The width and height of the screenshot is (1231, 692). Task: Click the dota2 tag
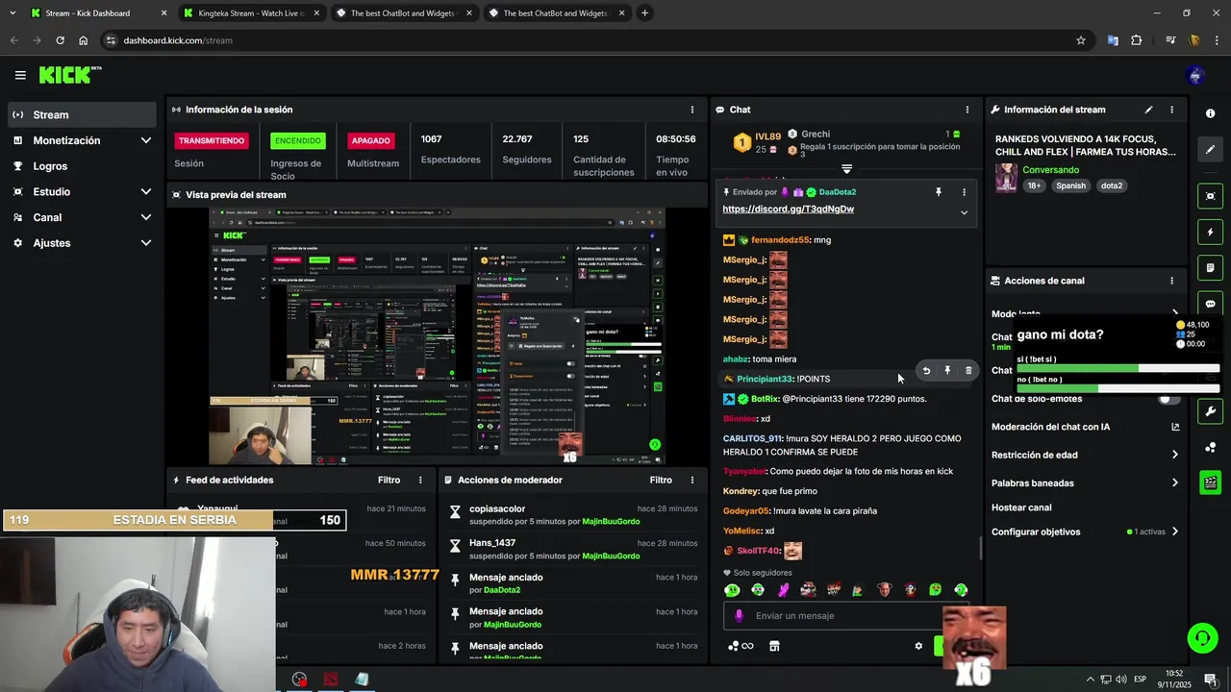point(1112,185)
